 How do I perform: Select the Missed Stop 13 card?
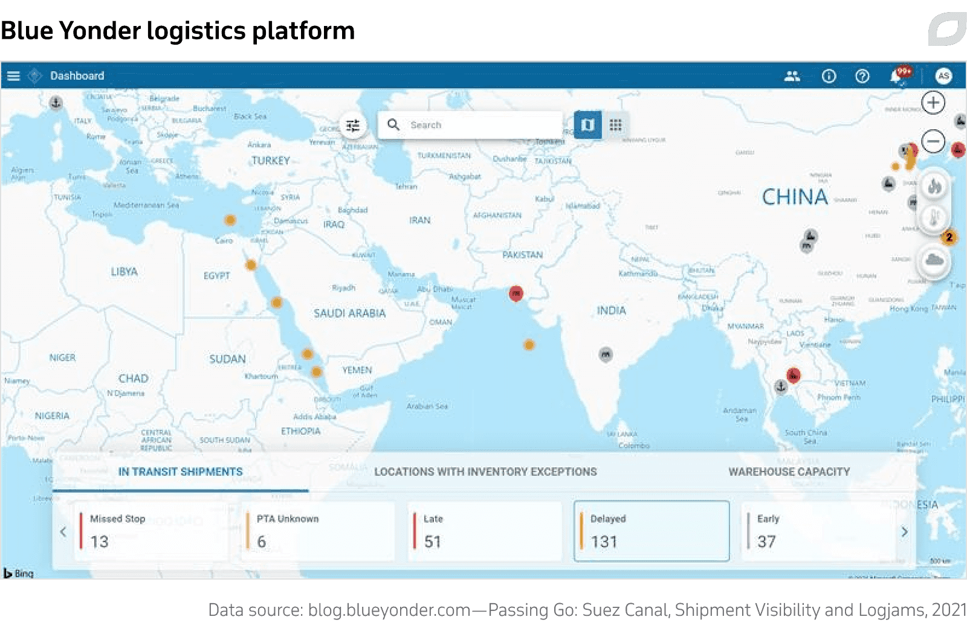(x=151, y=531)
